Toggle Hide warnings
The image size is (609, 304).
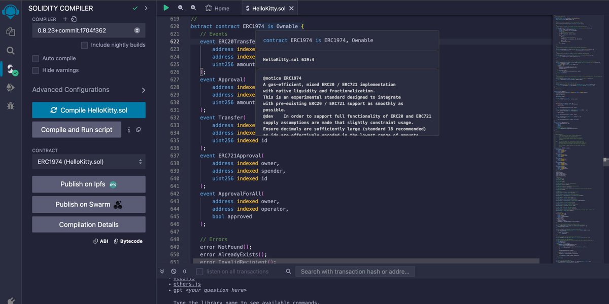[x=36, y=70]
